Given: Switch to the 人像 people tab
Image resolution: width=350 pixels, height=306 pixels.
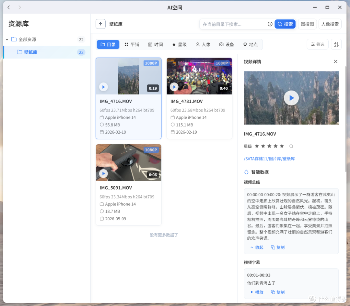Looking at the screenshot, I should (203, 44).
